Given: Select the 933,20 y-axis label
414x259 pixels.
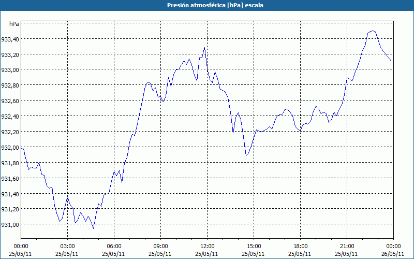Looking at the screenshot, I should tap(10, 55).
